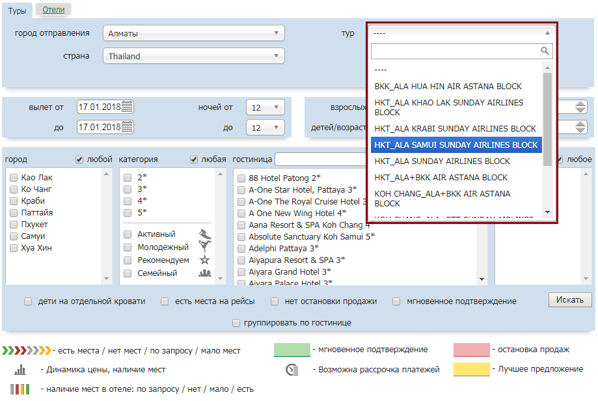Click the Активный category surfer icon
This screenshot has width=598, height=401.
click(205, 234)
